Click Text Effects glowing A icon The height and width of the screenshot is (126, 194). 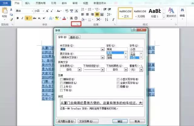pos(51,18)
